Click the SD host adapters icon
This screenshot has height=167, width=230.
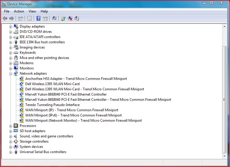[16, 131]
